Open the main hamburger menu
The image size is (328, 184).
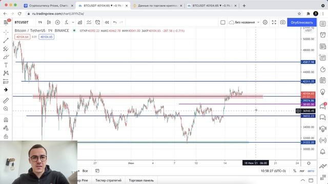pyautogui.click(x=6, y=22)
